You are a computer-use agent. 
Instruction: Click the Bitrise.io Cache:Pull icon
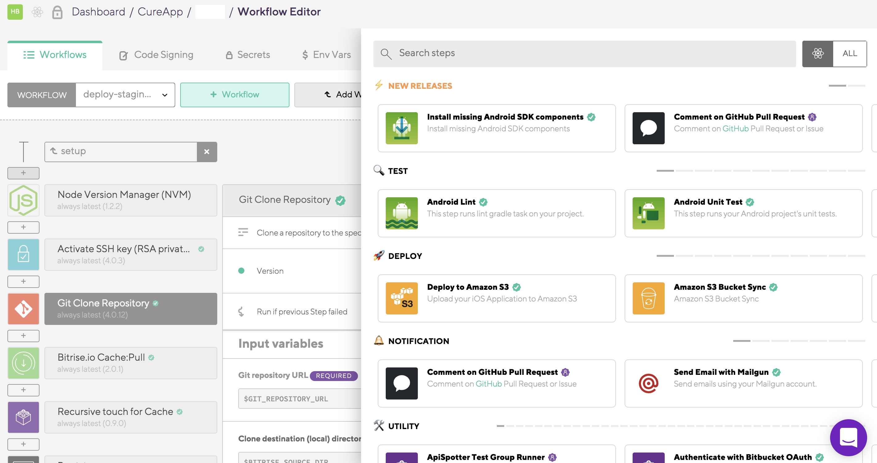click(x=23, y=363)
